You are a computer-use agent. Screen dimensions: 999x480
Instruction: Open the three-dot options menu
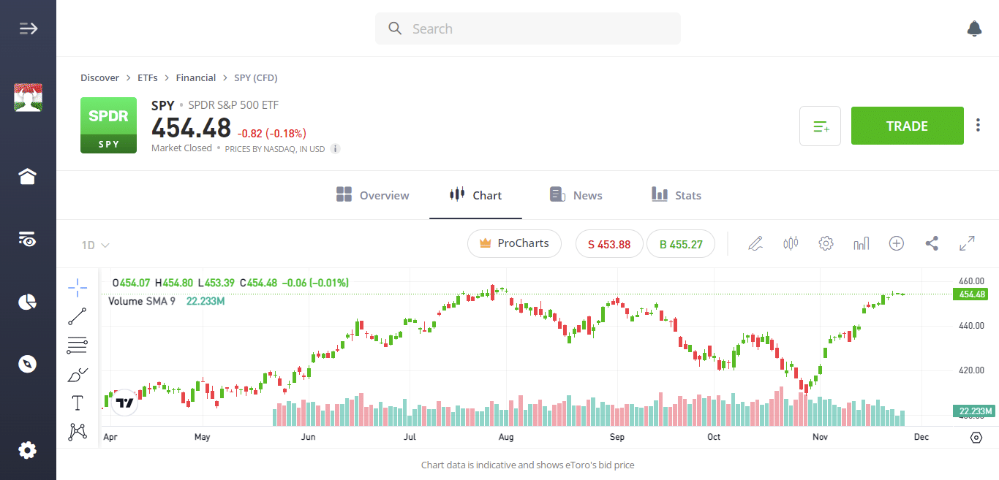tap(978, 124)
